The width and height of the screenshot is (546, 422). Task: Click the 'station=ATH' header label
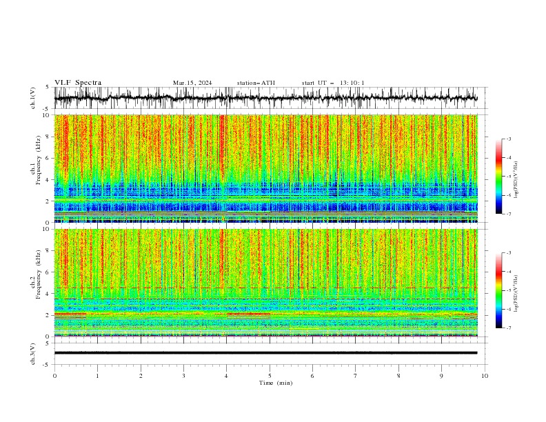[x=256, y=83]
